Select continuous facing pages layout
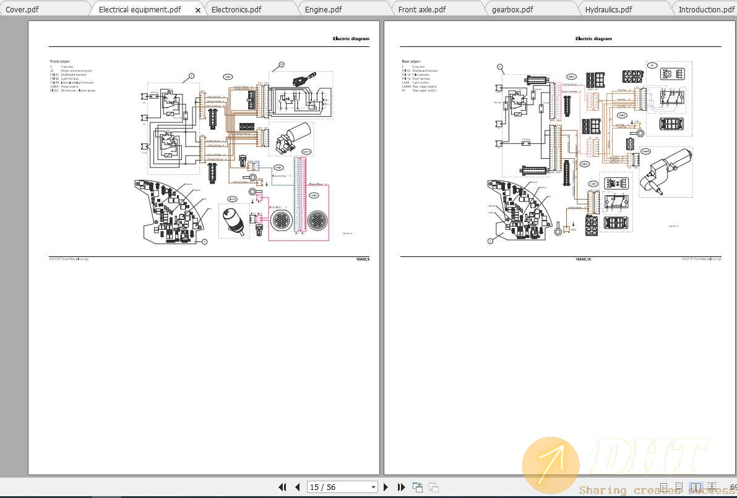Image resolution: width=737 pixels, height=498 pixels. 712,487
